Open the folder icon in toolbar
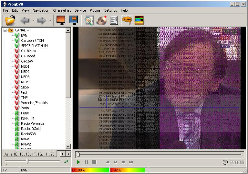 pyautogui.click(x=10, y=20)
